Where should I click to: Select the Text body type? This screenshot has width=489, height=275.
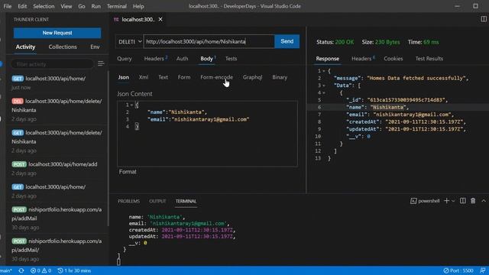point(163,77)
